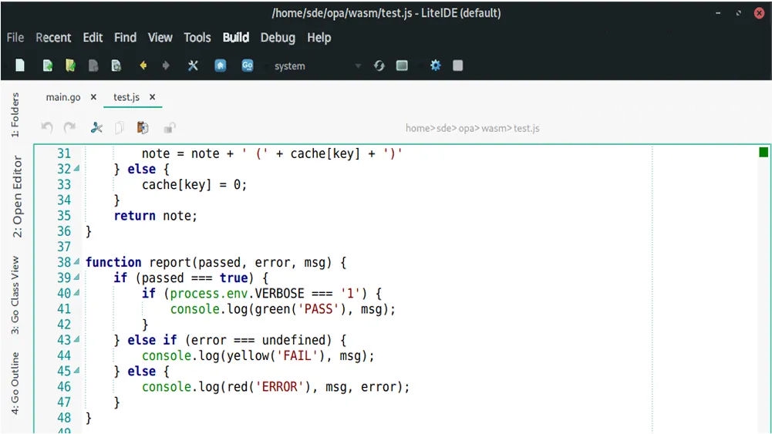Go forward with the grey right arrow

pyautogui.click(x=166, y=66)
